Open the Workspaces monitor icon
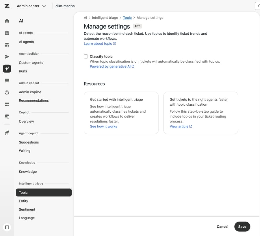Viewport: 260px width, 236px height. coord(7,81)
